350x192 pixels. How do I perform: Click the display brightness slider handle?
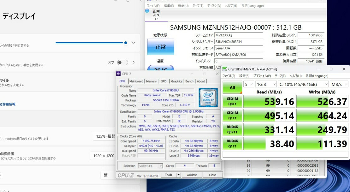pyautogui.click(x=126, y=43)
